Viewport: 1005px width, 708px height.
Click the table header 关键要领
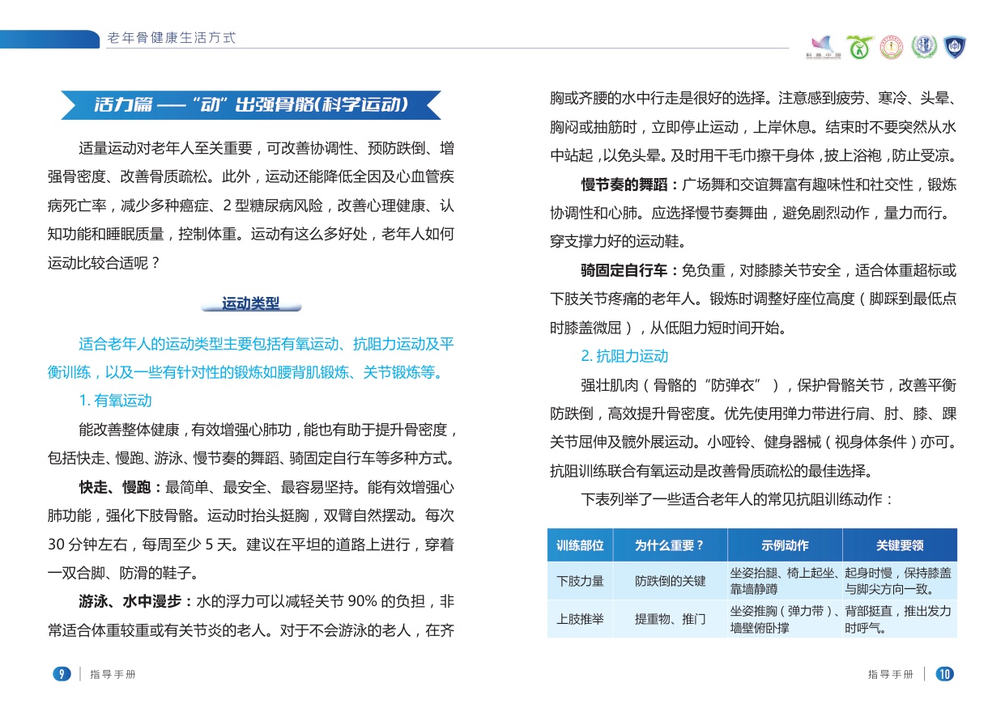click(x=900, y=545)
